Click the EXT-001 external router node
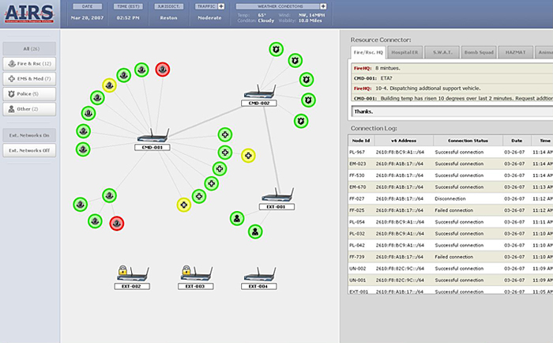Screen dimensions: 553x343 click(x=276, y=199)
